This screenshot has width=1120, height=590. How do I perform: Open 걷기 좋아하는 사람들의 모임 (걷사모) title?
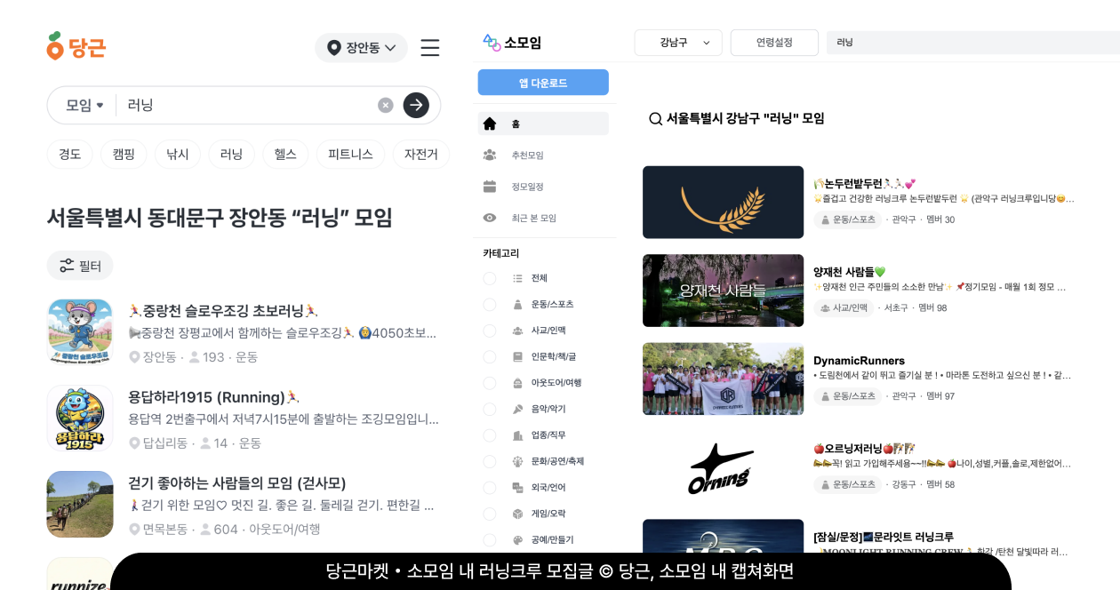coord(237,483)
